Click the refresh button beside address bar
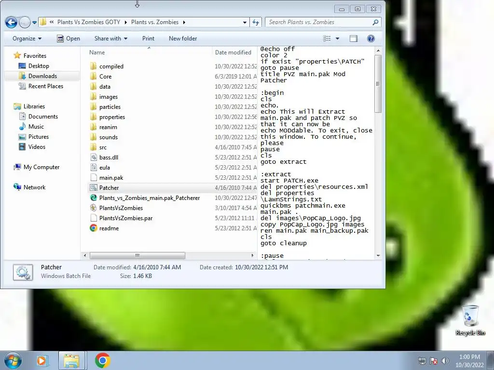 point(256,22)
